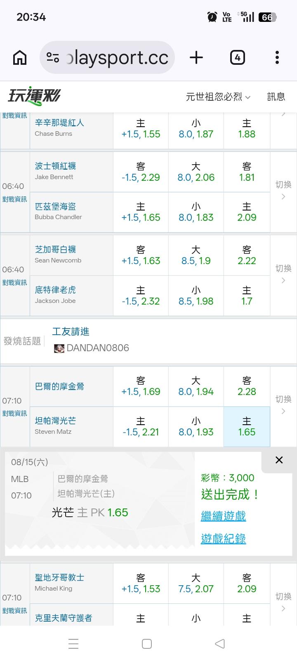Open the tab switcher showing 4
This screenshot has width=297, height=662.
[x=237, y=57]
